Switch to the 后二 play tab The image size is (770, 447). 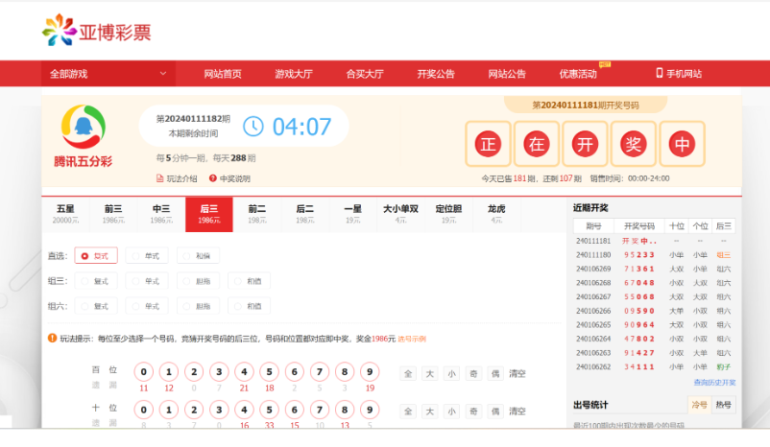[x=305, y=214]
